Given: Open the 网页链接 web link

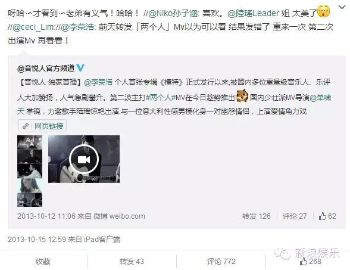Looking at the screenshot, I should (42, 126).
